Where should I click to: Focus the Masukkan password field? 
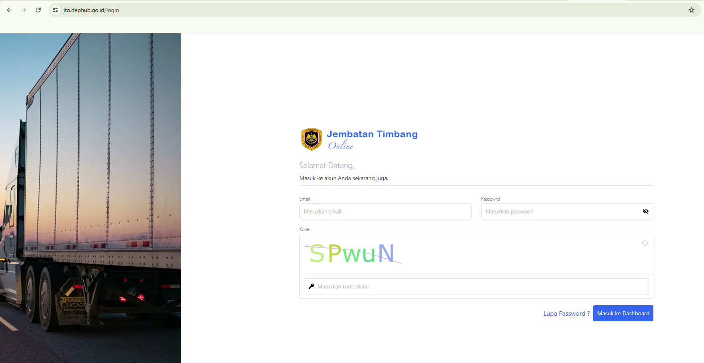pyautogui.click(x=567, y=211)
